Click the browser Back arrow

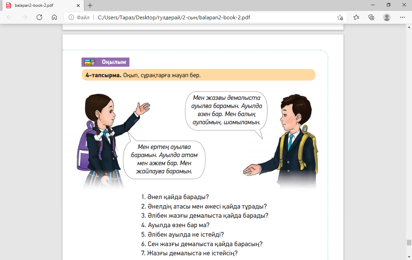point(9,17)
